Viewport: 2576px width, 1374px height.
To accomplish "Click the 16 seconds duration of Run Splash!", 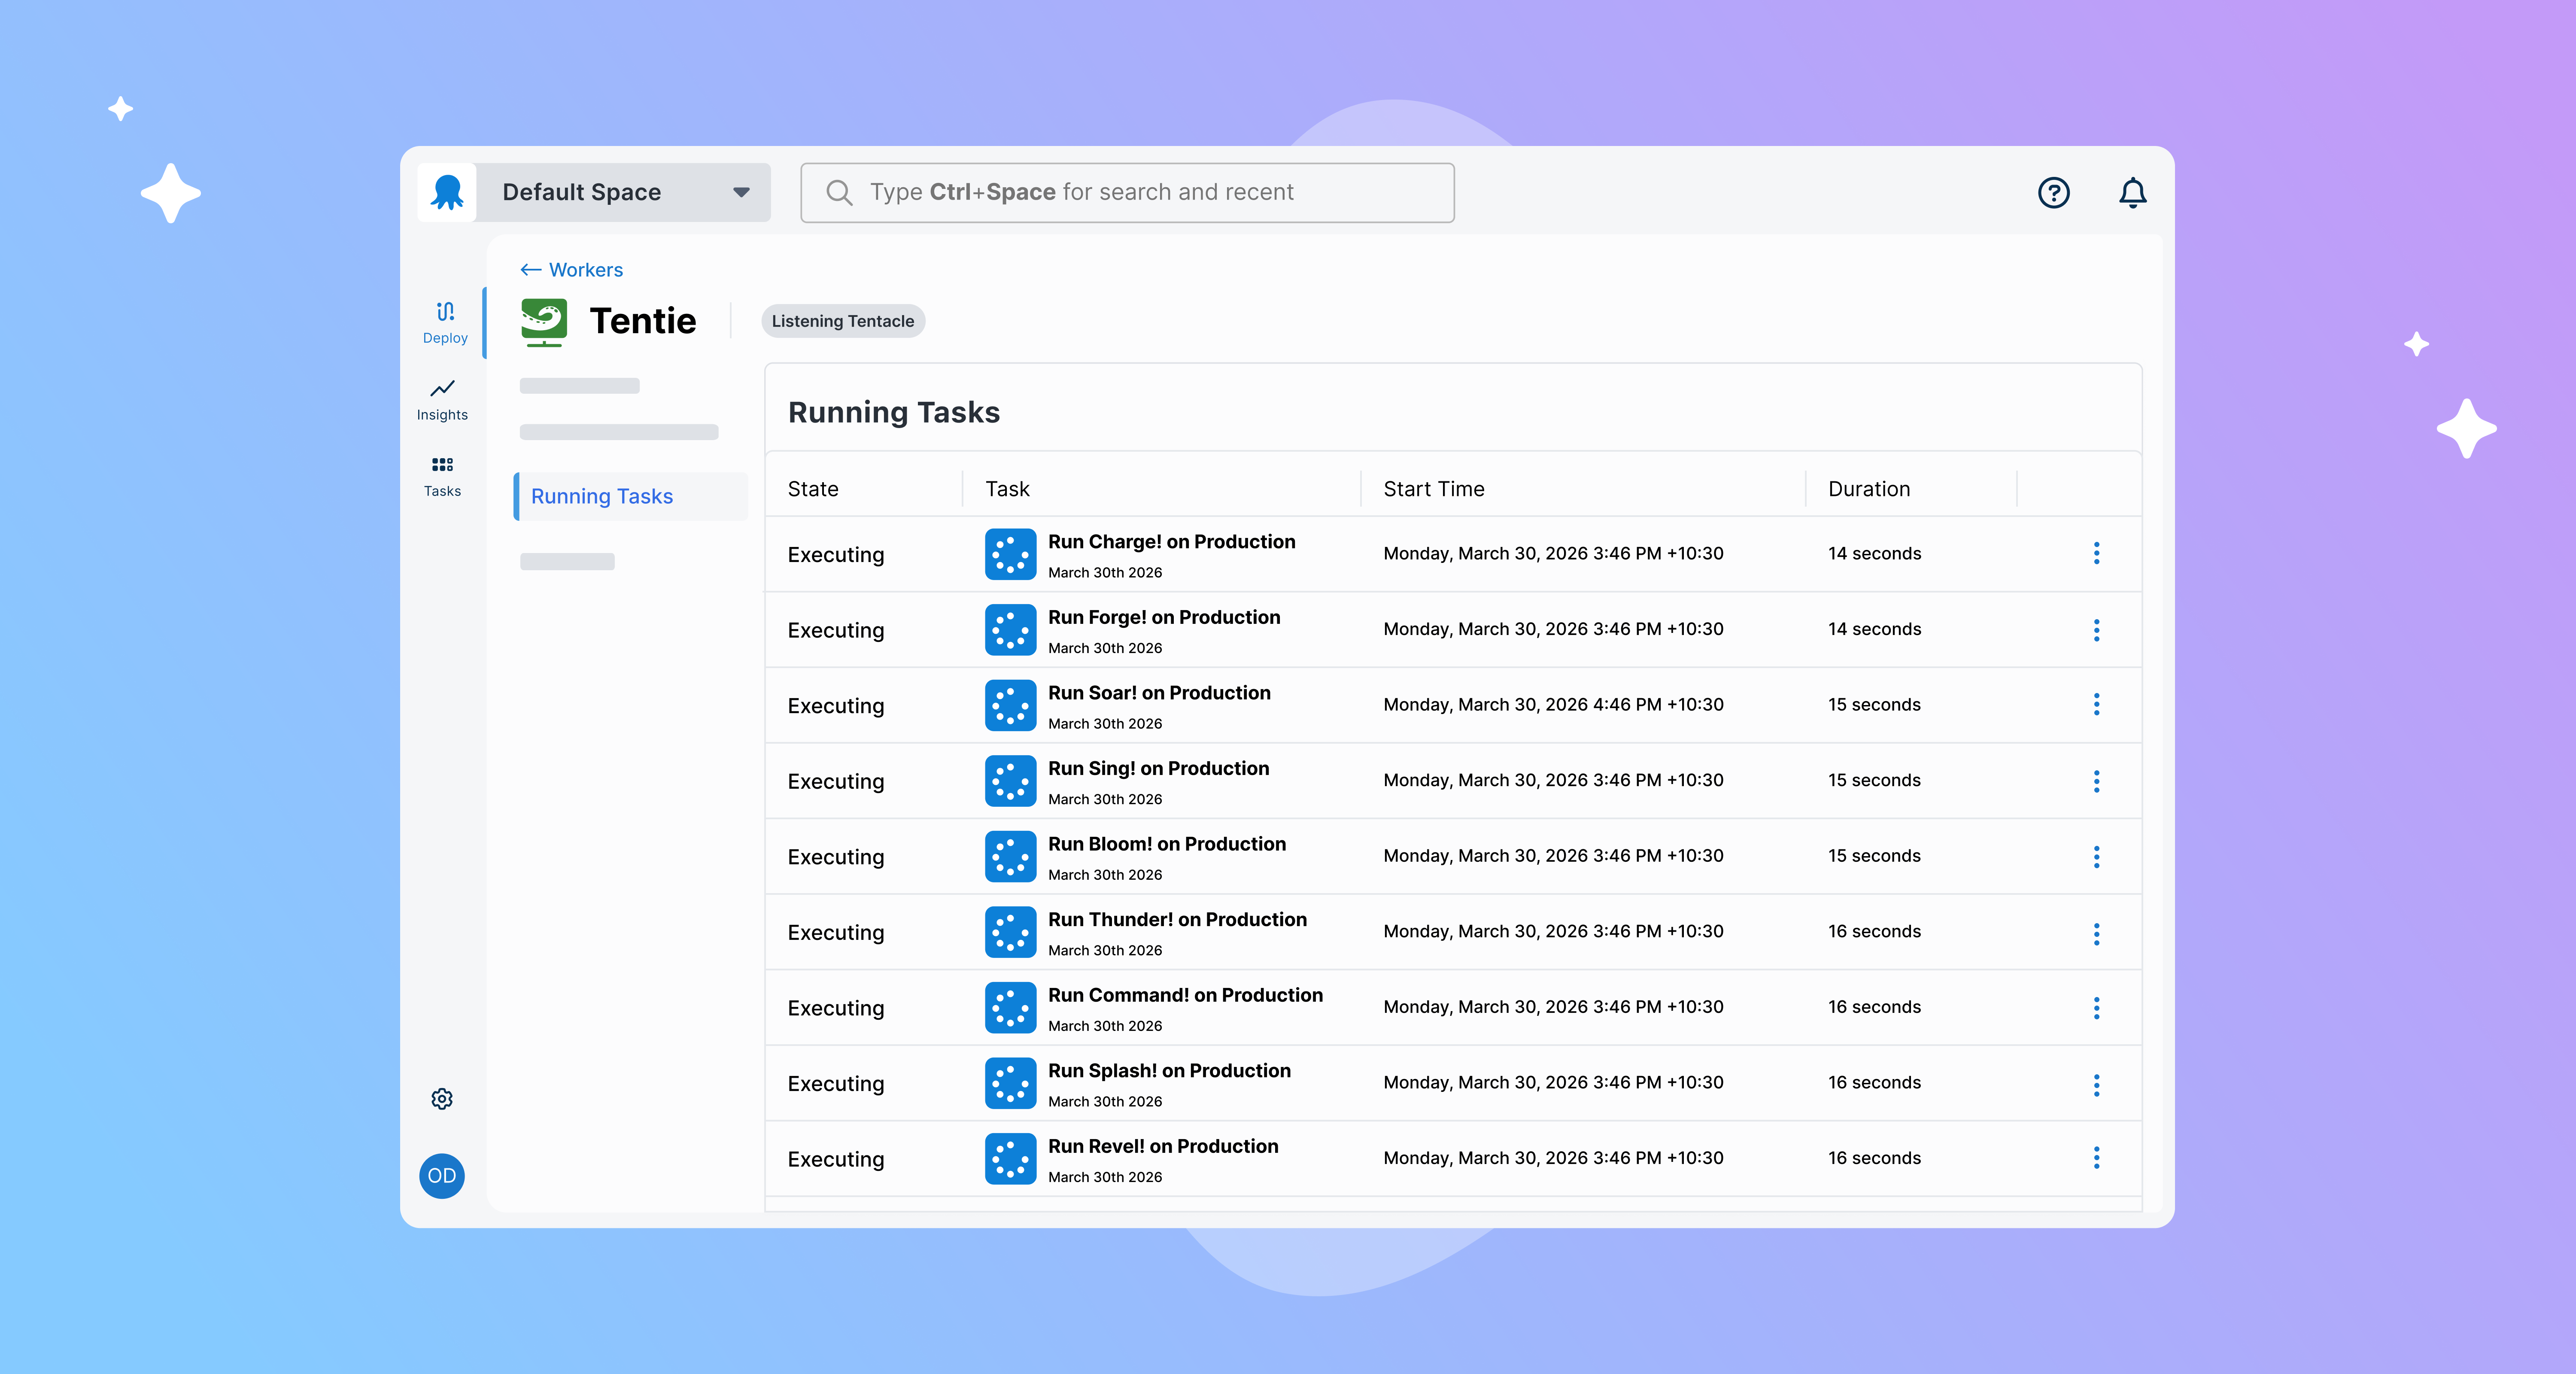I will point(1874,1082).
